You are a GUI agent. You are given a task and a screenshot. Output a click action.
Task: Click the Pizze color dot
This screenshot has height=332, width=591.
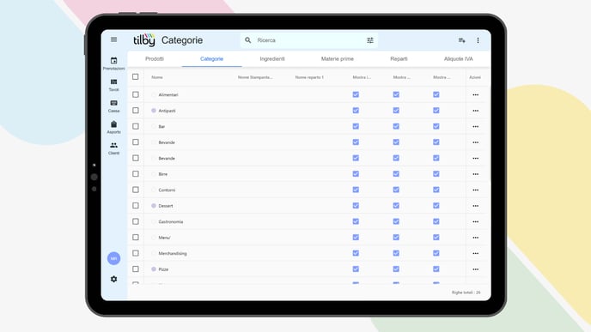(x=154, y=269)
